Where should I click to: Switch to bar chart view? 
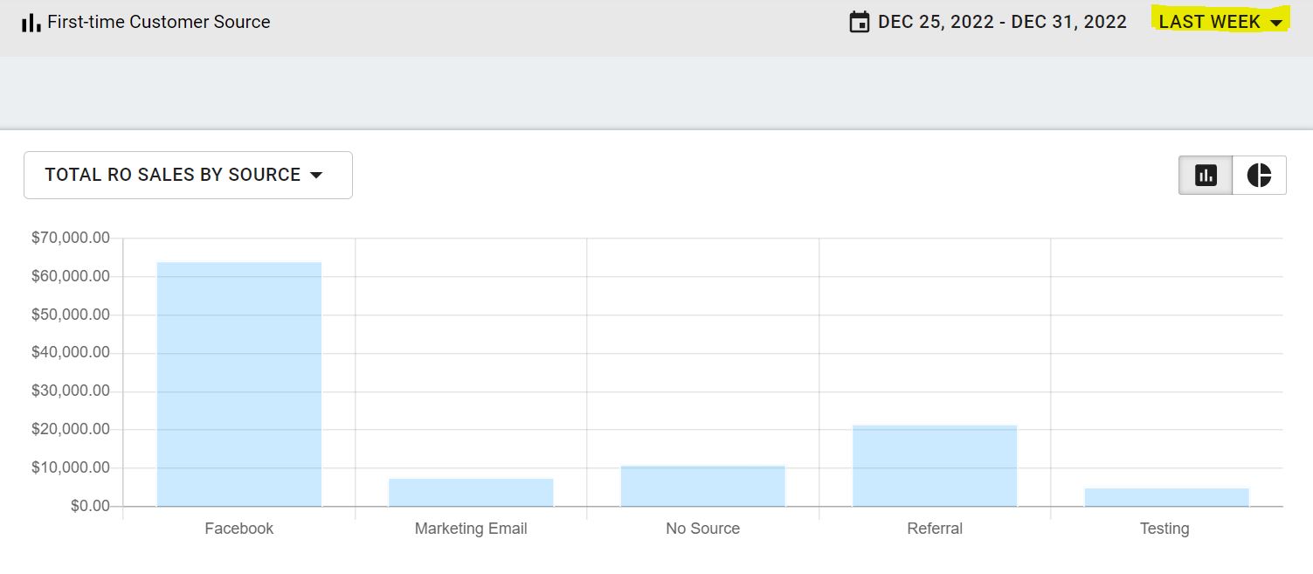(1206, 175)
